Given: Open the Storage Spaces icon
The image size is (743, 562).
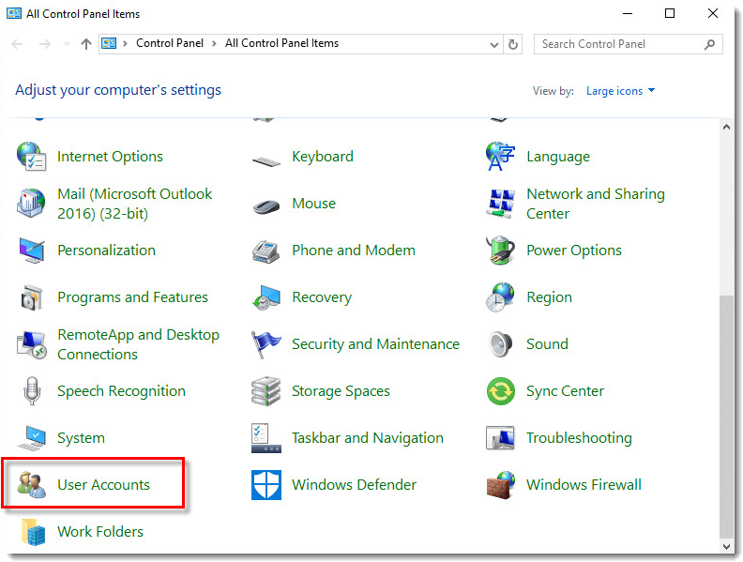Looking at the screenshot, I should [x=266, y=391].
